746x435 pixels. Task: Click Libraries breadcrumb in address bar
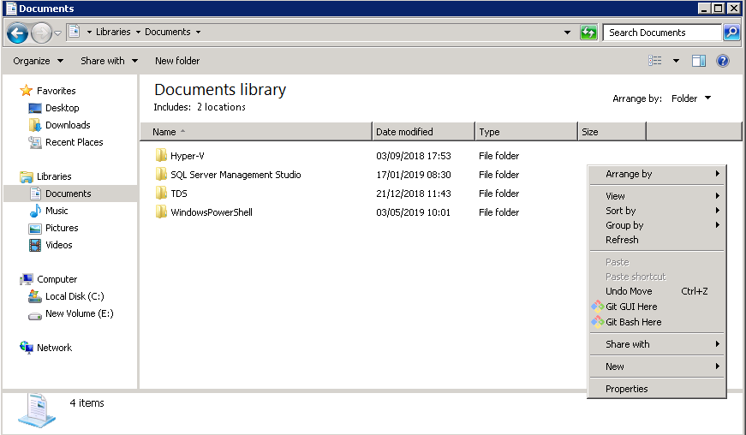pos(113,32)
